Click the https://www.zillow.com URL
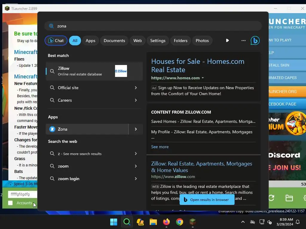Viewport: 306px width, 229px height. click(x=173, y=177)
